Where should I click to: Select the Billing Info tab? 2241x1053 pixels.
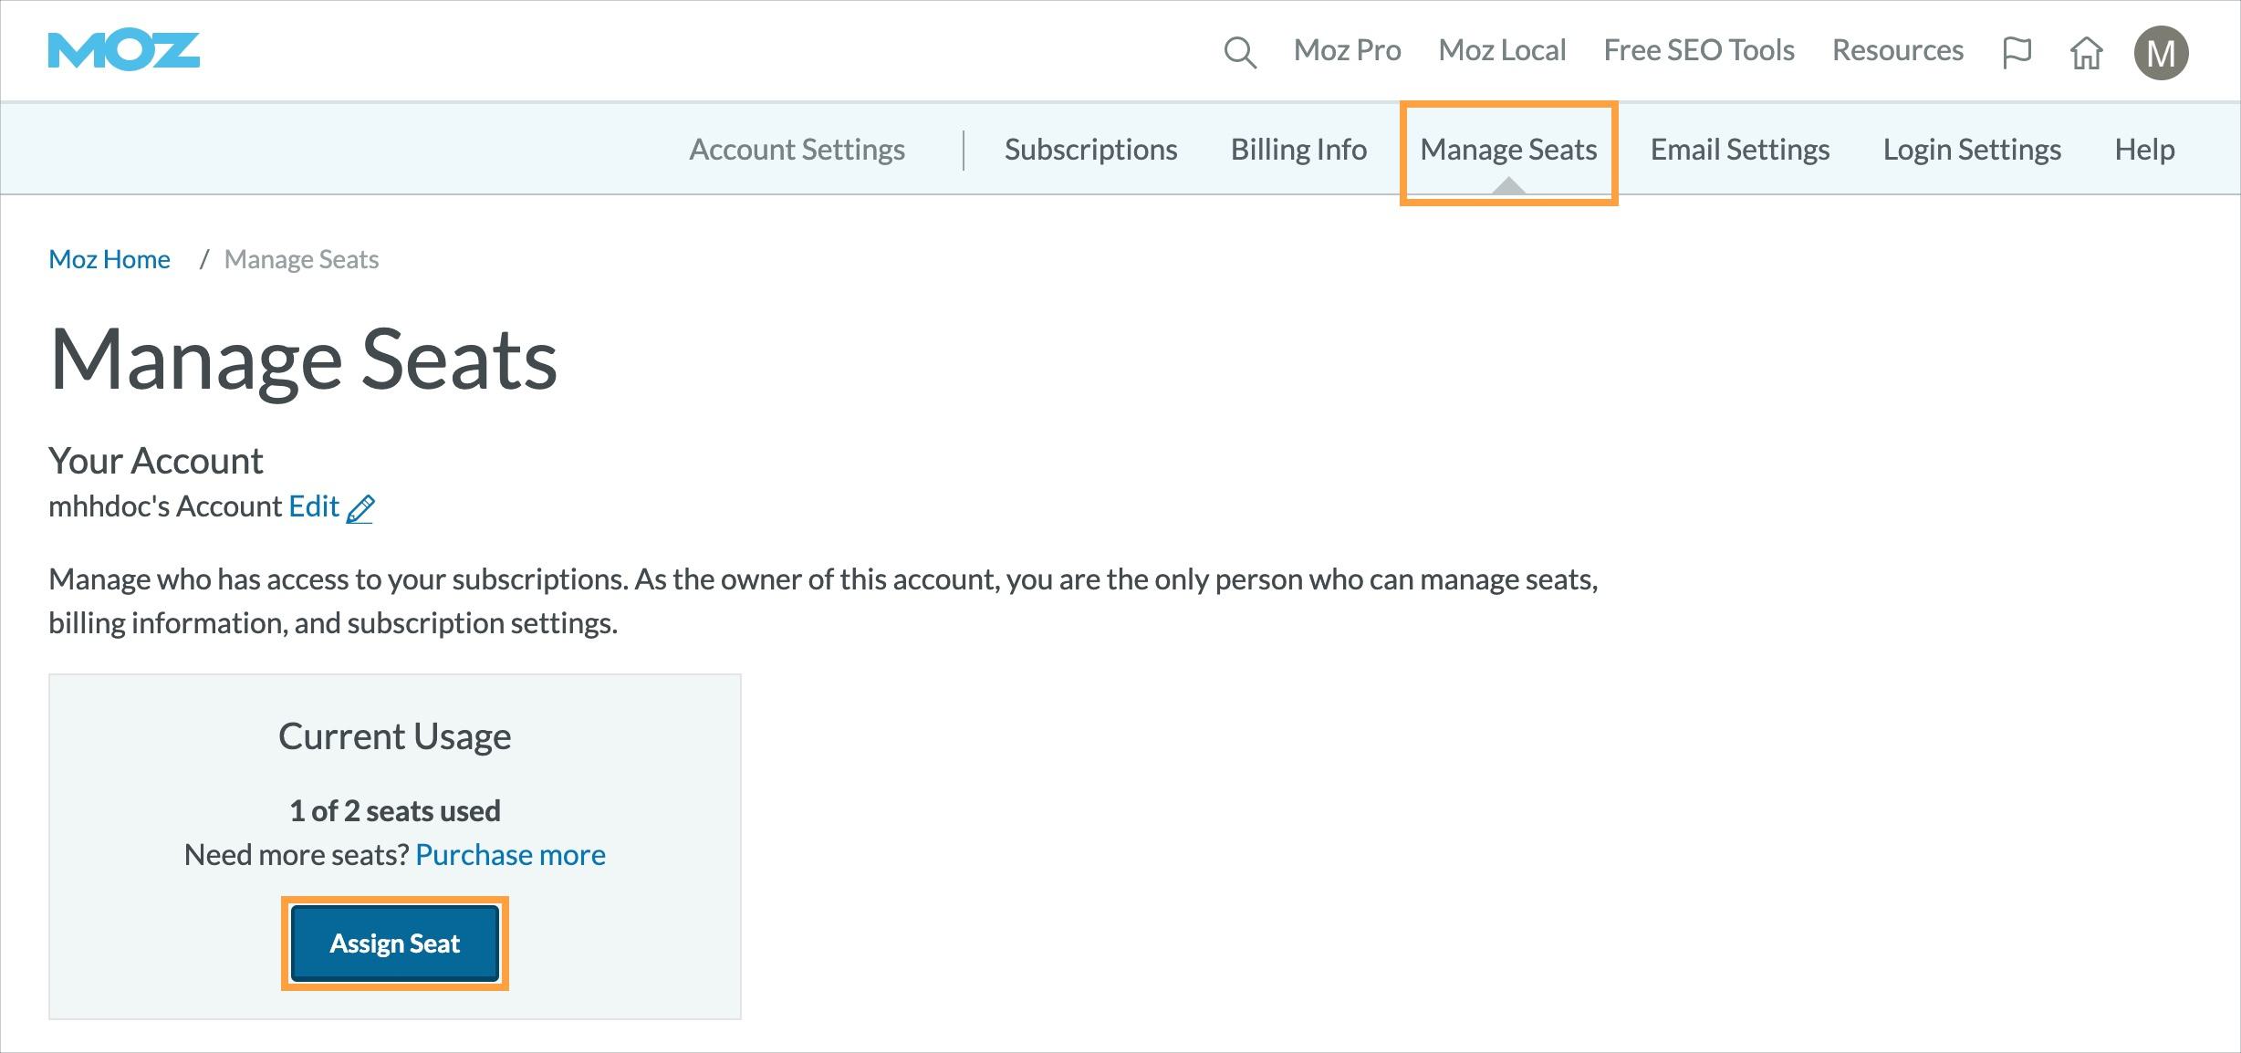[x=1298, y=149]
